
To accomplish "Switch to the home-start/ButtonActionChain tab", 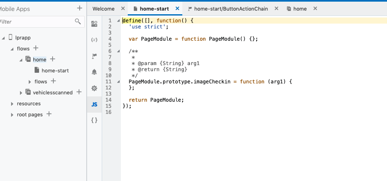I will (x=231, y=9).
